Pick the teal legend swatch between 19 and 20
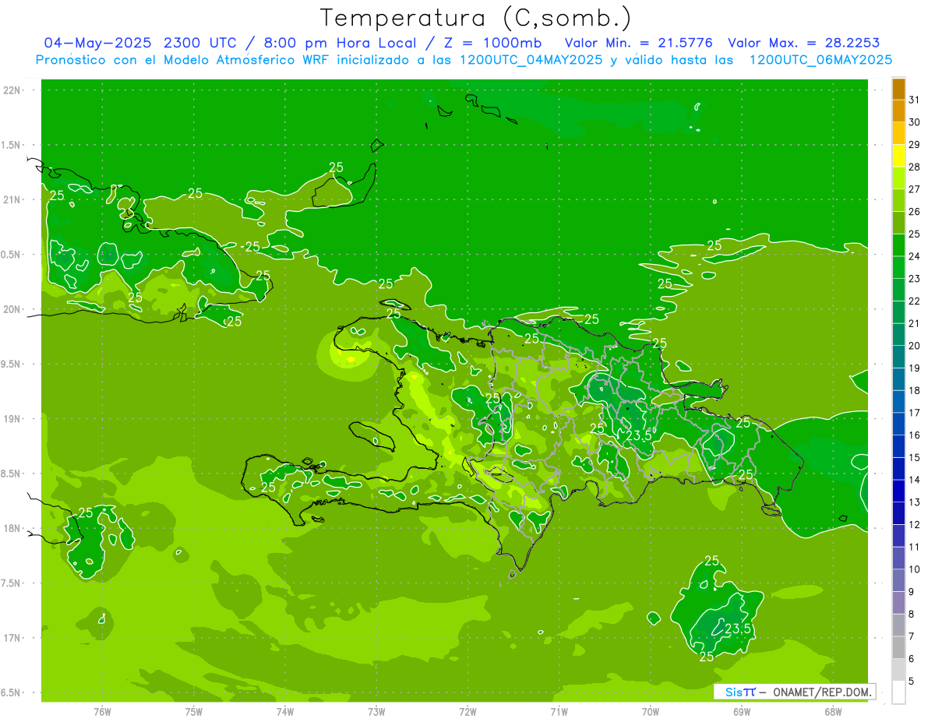This screenshot has width=935, height=722. (898, 357)
